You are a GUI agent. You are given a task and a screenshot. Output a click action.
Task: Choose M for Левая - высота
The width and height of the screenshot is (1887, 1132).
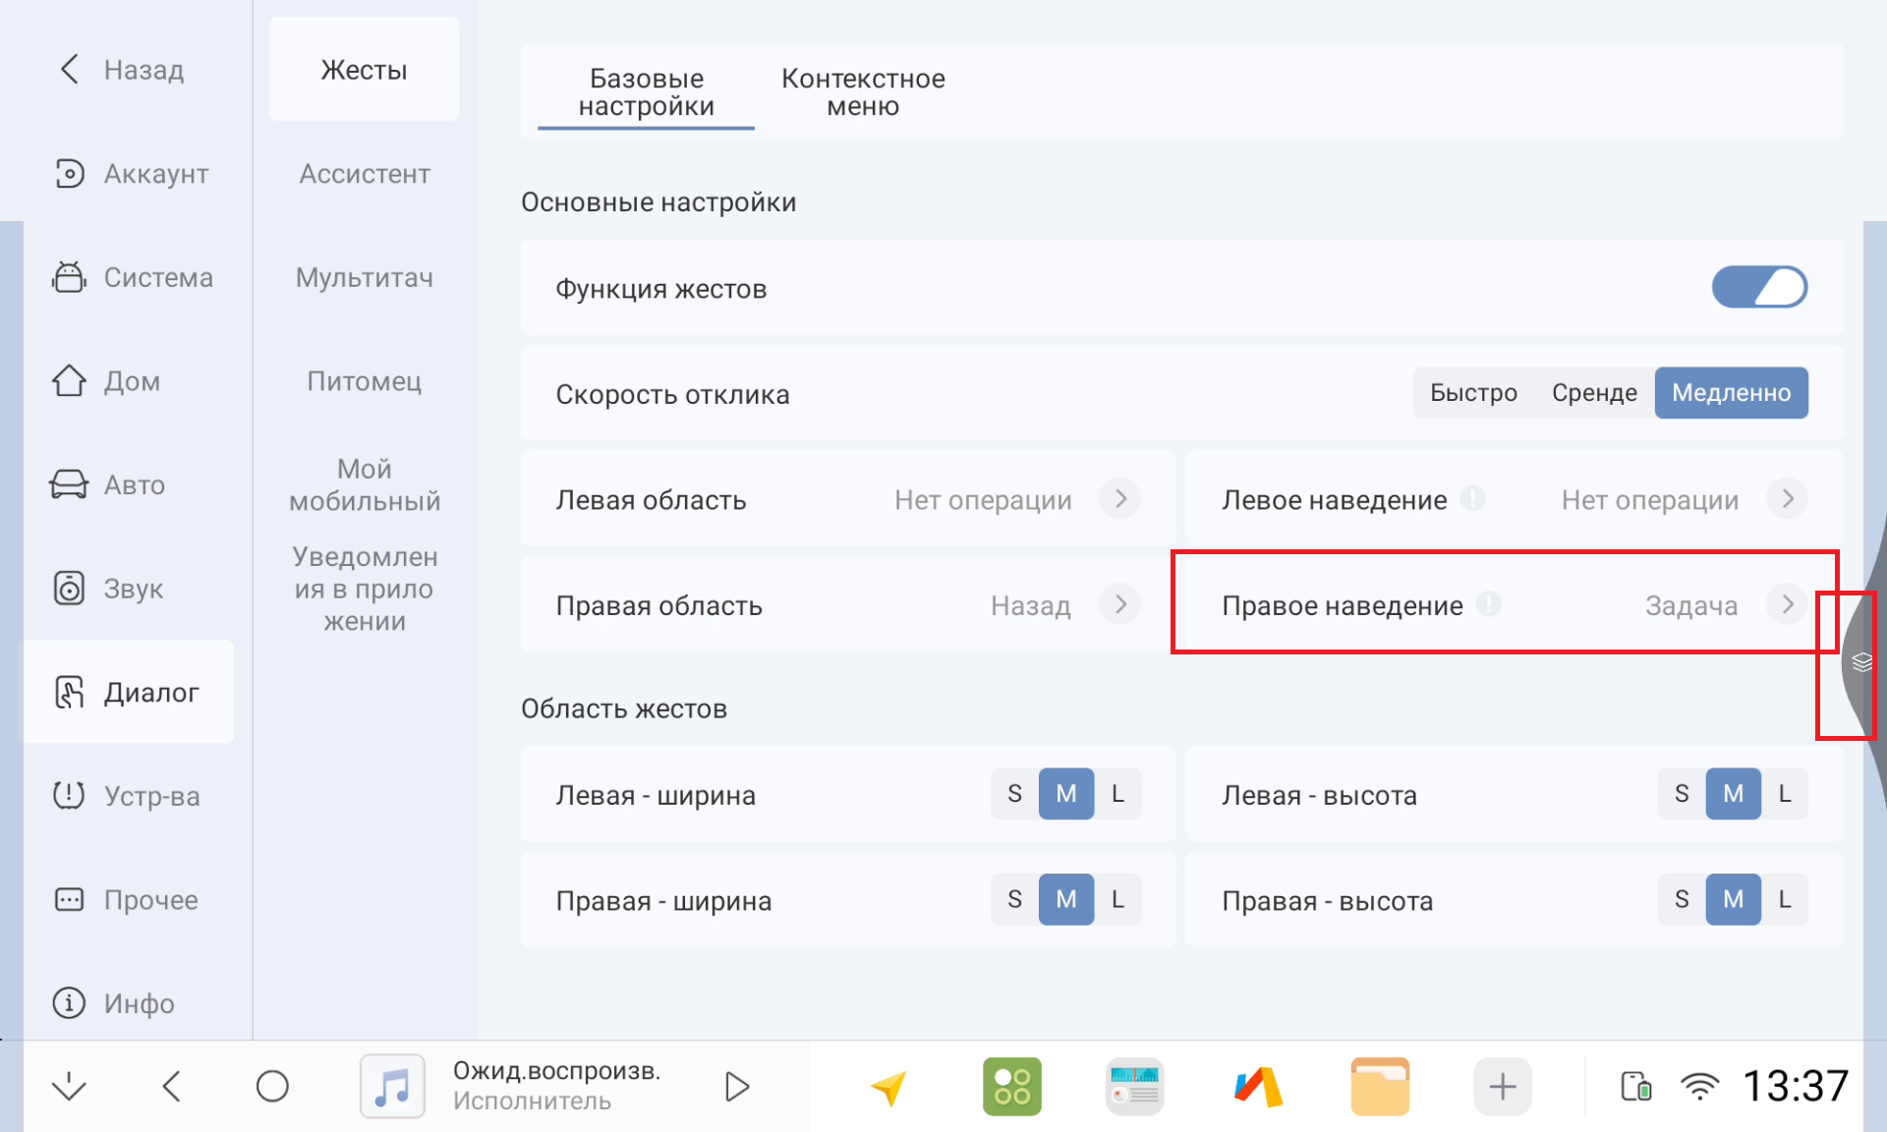1734,793
